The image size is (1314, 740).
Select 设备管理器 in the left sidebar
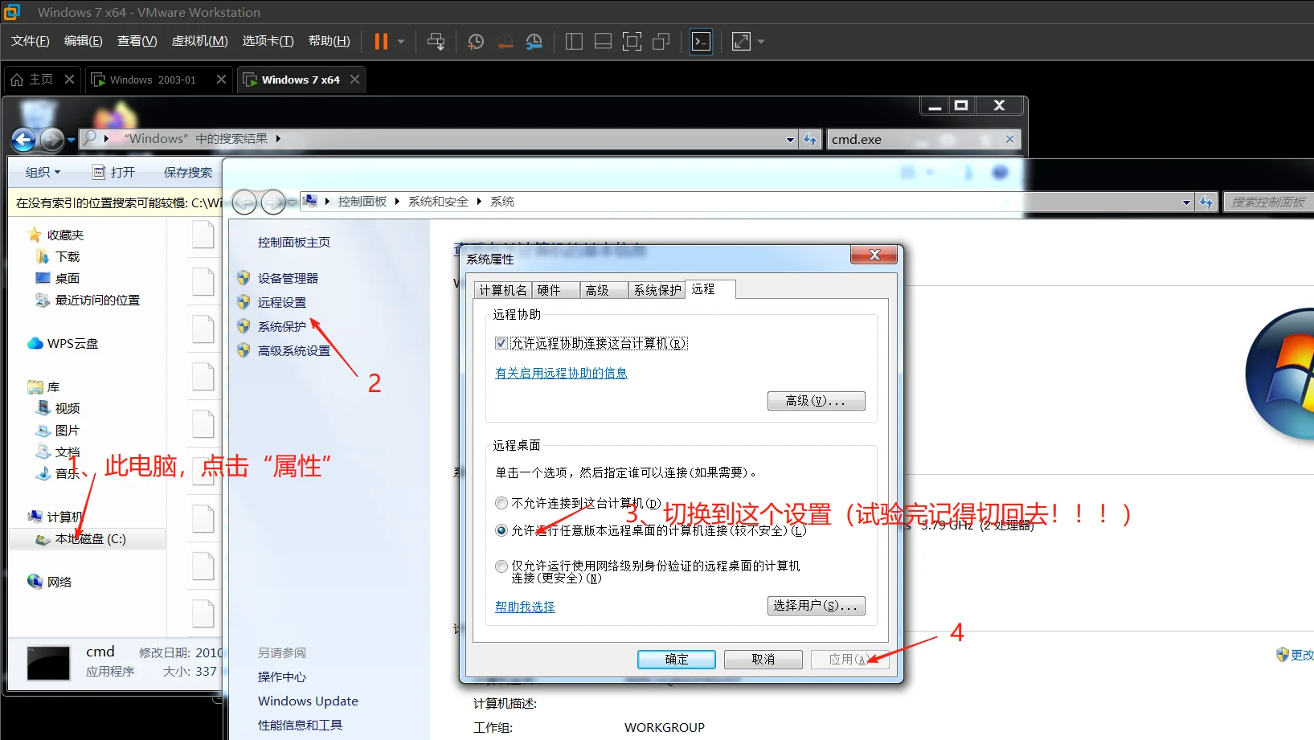tap(288, 279)
